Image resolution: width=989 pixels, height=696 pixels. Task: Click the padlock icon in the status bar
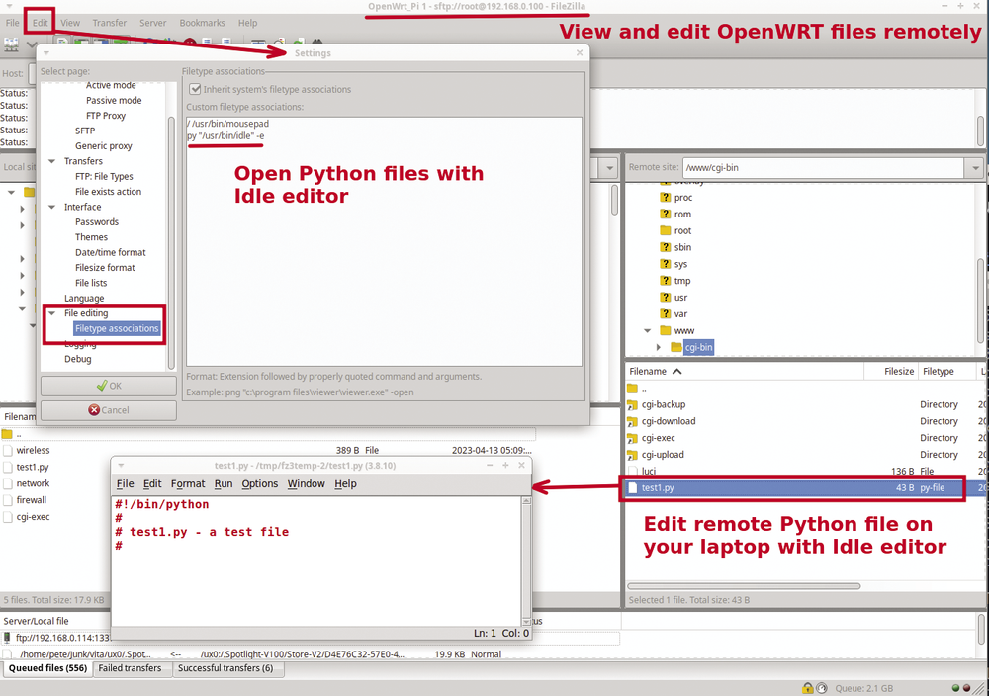tap(807, 686)
